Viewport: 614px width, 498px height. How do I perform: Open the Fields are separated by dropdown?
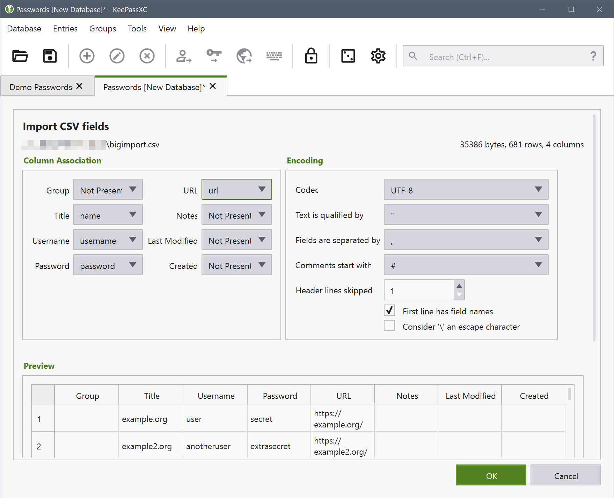click(x=466, y=240)
